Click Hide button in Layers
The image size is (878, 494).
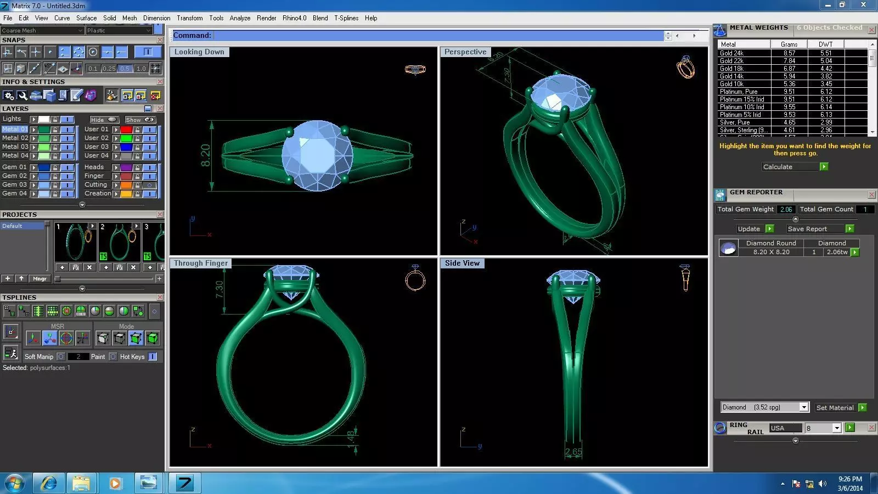coord(104,120)
